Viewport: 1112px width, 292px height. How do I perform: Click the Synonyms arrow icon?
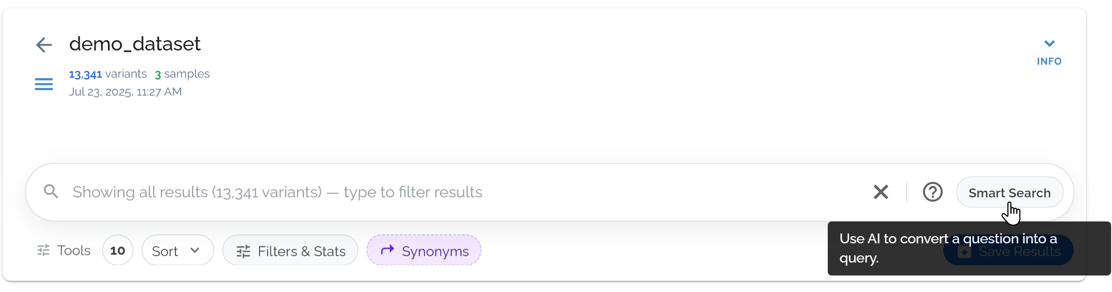coord(387,250)
